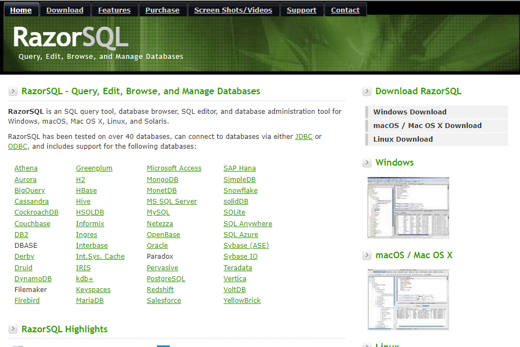
Task: Open the DynamoDB link
Action: (x=33, y=279)
